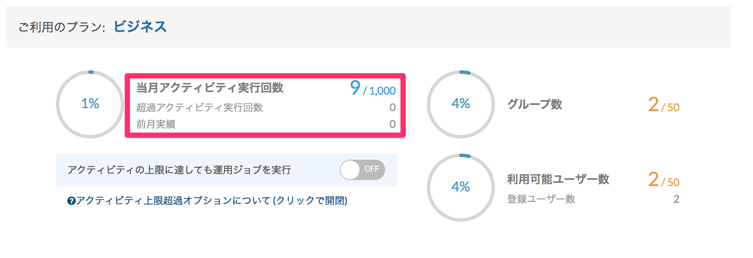
Task: Click the グループ数 label
Action: pyautogui.click(x=535, y=104)
